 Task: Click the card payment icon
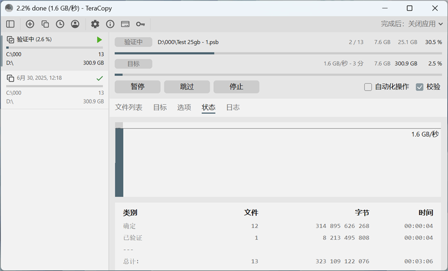tap(125, 24)
